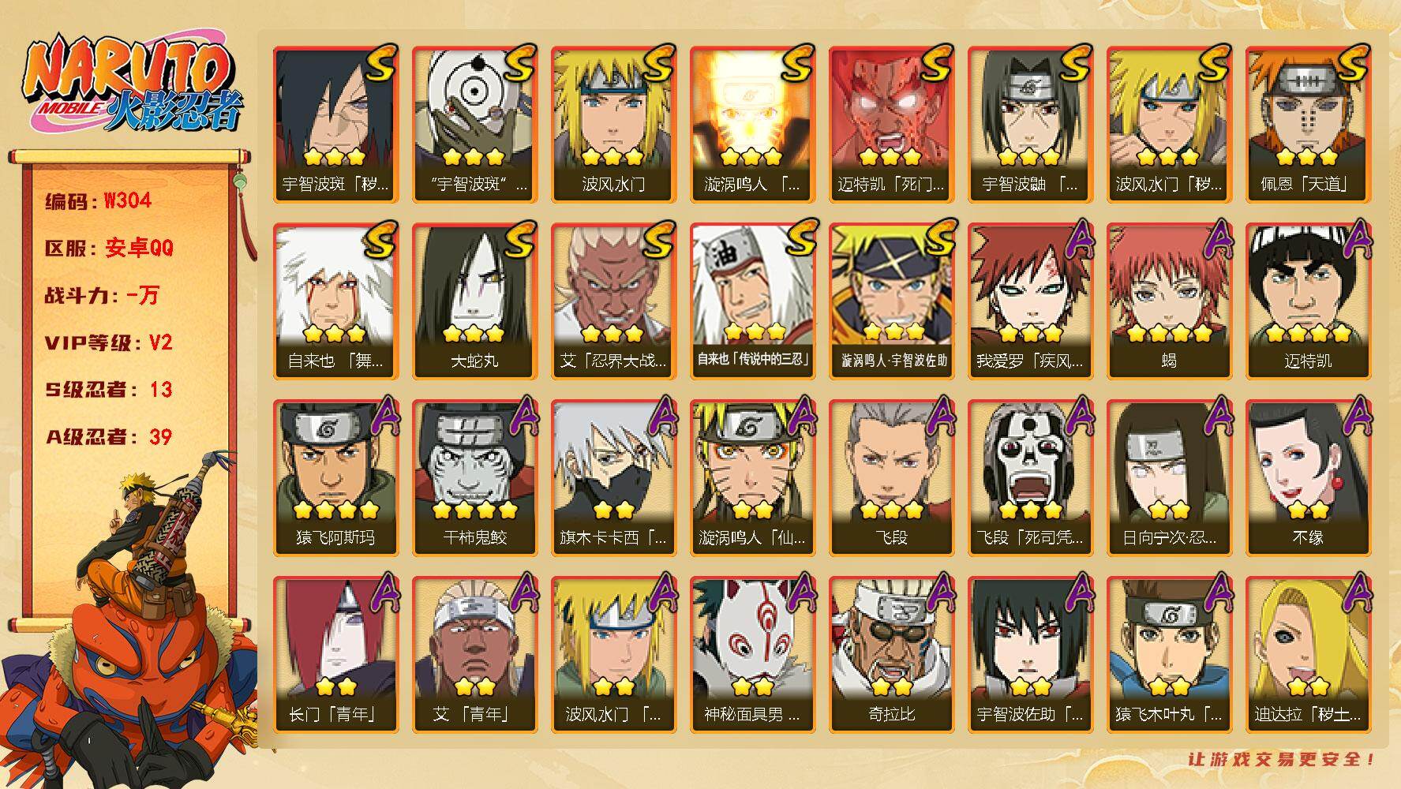This screenshot has width=1401, height=789.
Task: Select the 漩涡鸣人·宇智波佐助 duo card
Action: pyautogui.click(x=891, y=301)
